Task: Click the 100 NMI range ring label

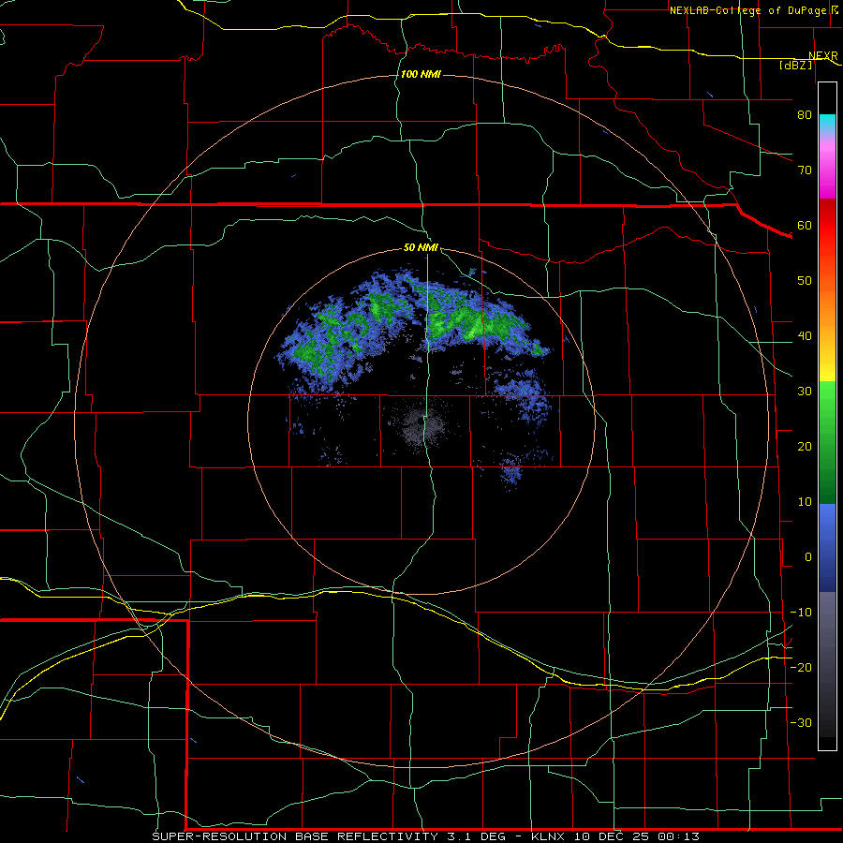Action: click(x=421, y=74)
